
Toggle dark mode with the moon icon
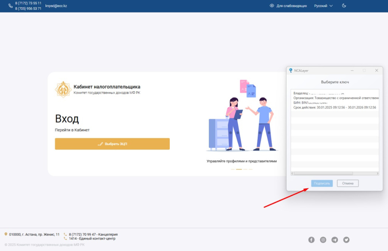[x=344, y=6]
